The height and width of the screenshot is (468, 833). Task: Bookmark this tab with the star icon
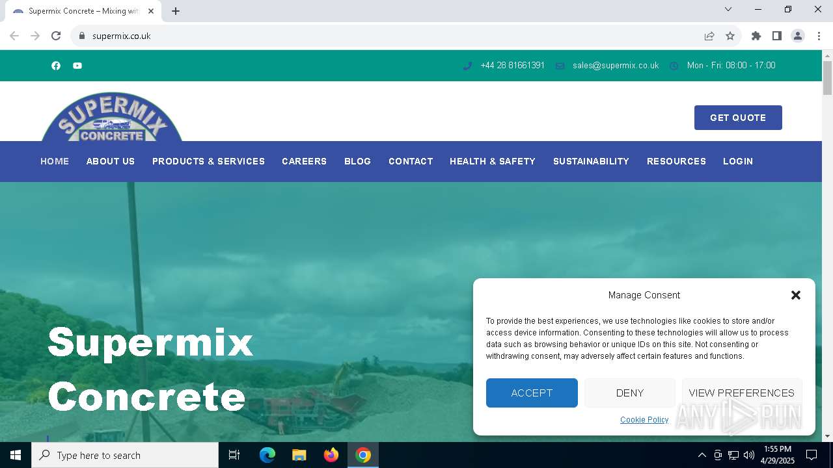coord(730,36)
